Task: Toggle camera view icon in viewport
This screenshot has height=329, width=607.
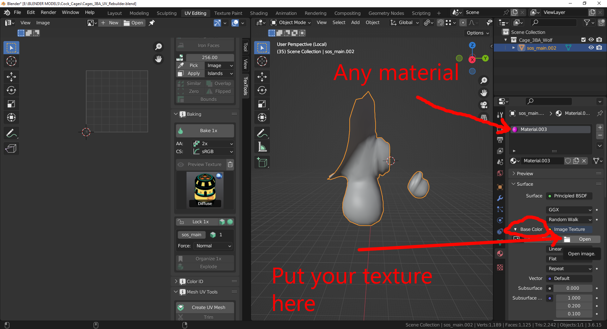Action: [484, 105]
